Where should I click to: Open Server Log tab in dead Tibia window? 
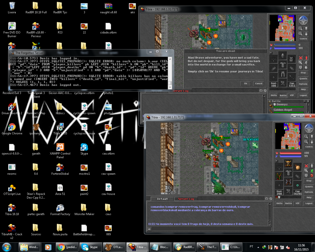180,91
